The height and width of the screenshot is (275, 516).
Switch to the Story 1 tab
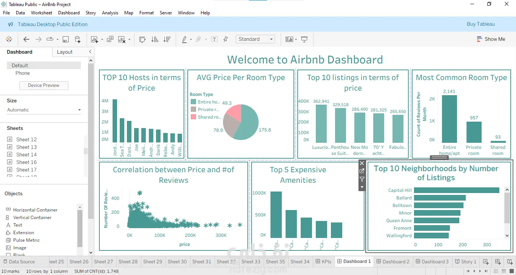click(465, 261)
